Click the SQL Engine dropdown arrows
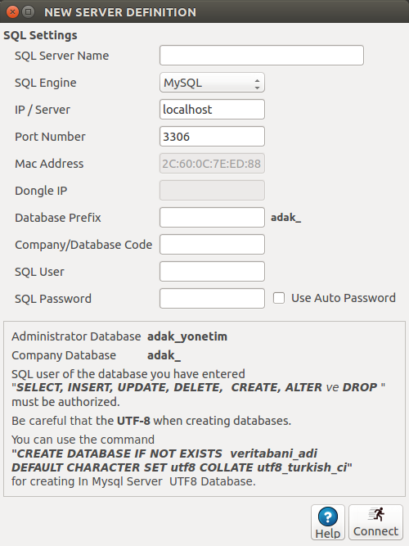Screen dimensions: 409x546 click(257, 83)
